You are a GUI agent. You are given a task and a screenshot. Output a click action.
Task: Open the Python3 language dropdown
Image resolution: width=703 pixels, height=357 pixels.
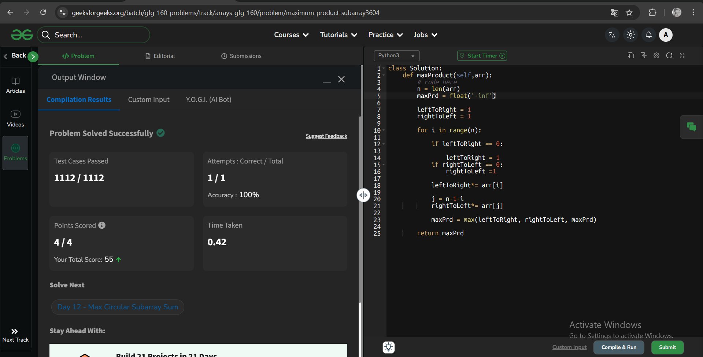click(396, 56)
